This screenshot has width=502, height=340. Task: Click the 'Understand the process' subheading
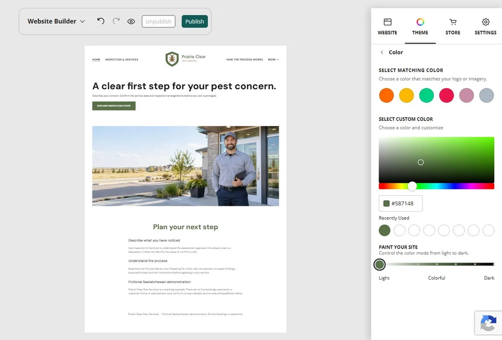[x=147, y=261]
